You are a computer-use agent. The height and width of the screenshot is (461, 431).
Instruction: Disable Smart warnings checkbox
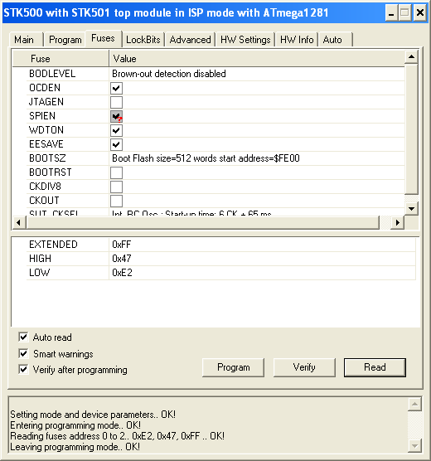pyautogui.click(x=23, y=353)
